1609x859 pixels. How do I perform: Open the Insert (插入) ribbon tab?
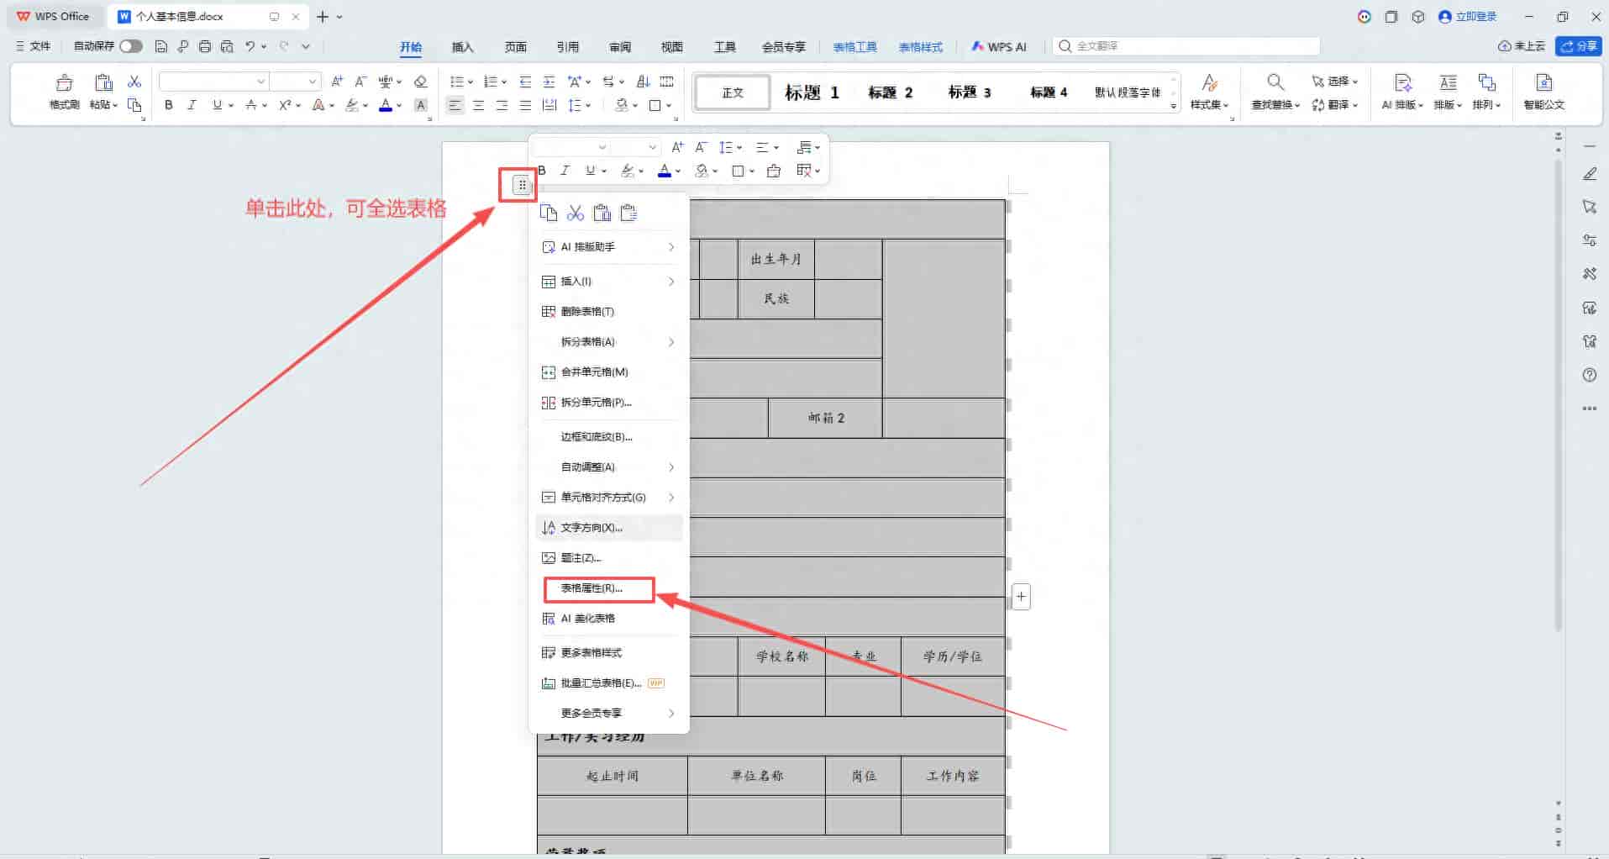click(x=462, y=47)
